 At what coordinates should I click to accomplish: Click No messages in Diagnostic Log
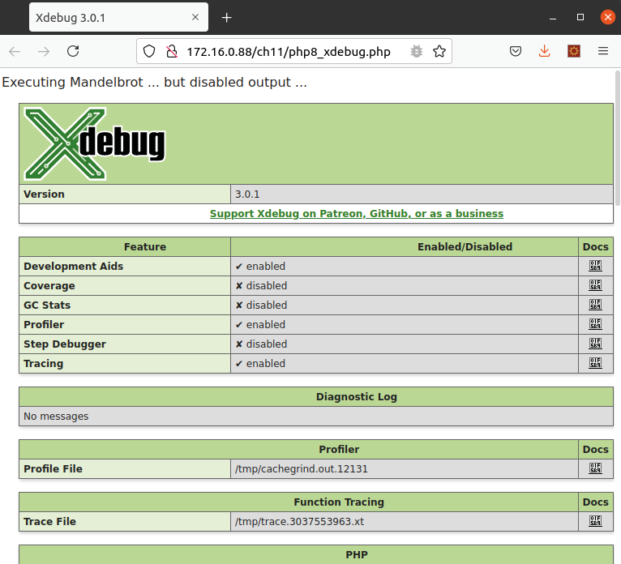(x=56, y=416)
